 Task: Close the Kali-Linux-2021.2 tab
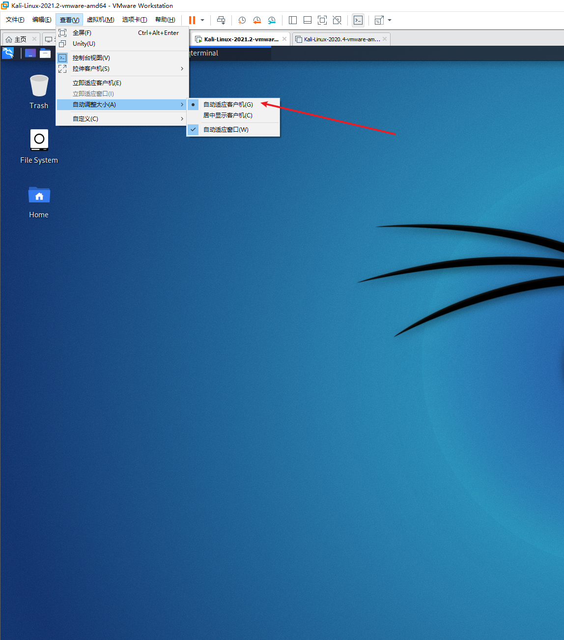(284, 39)
